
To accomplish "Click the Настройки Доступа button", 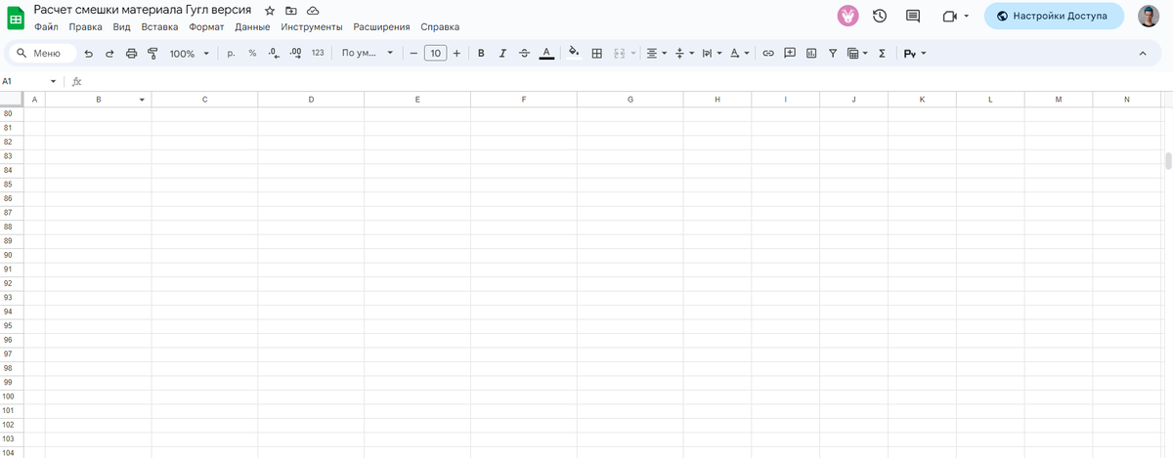I will pyautogui.click(x=1053, y=17).
